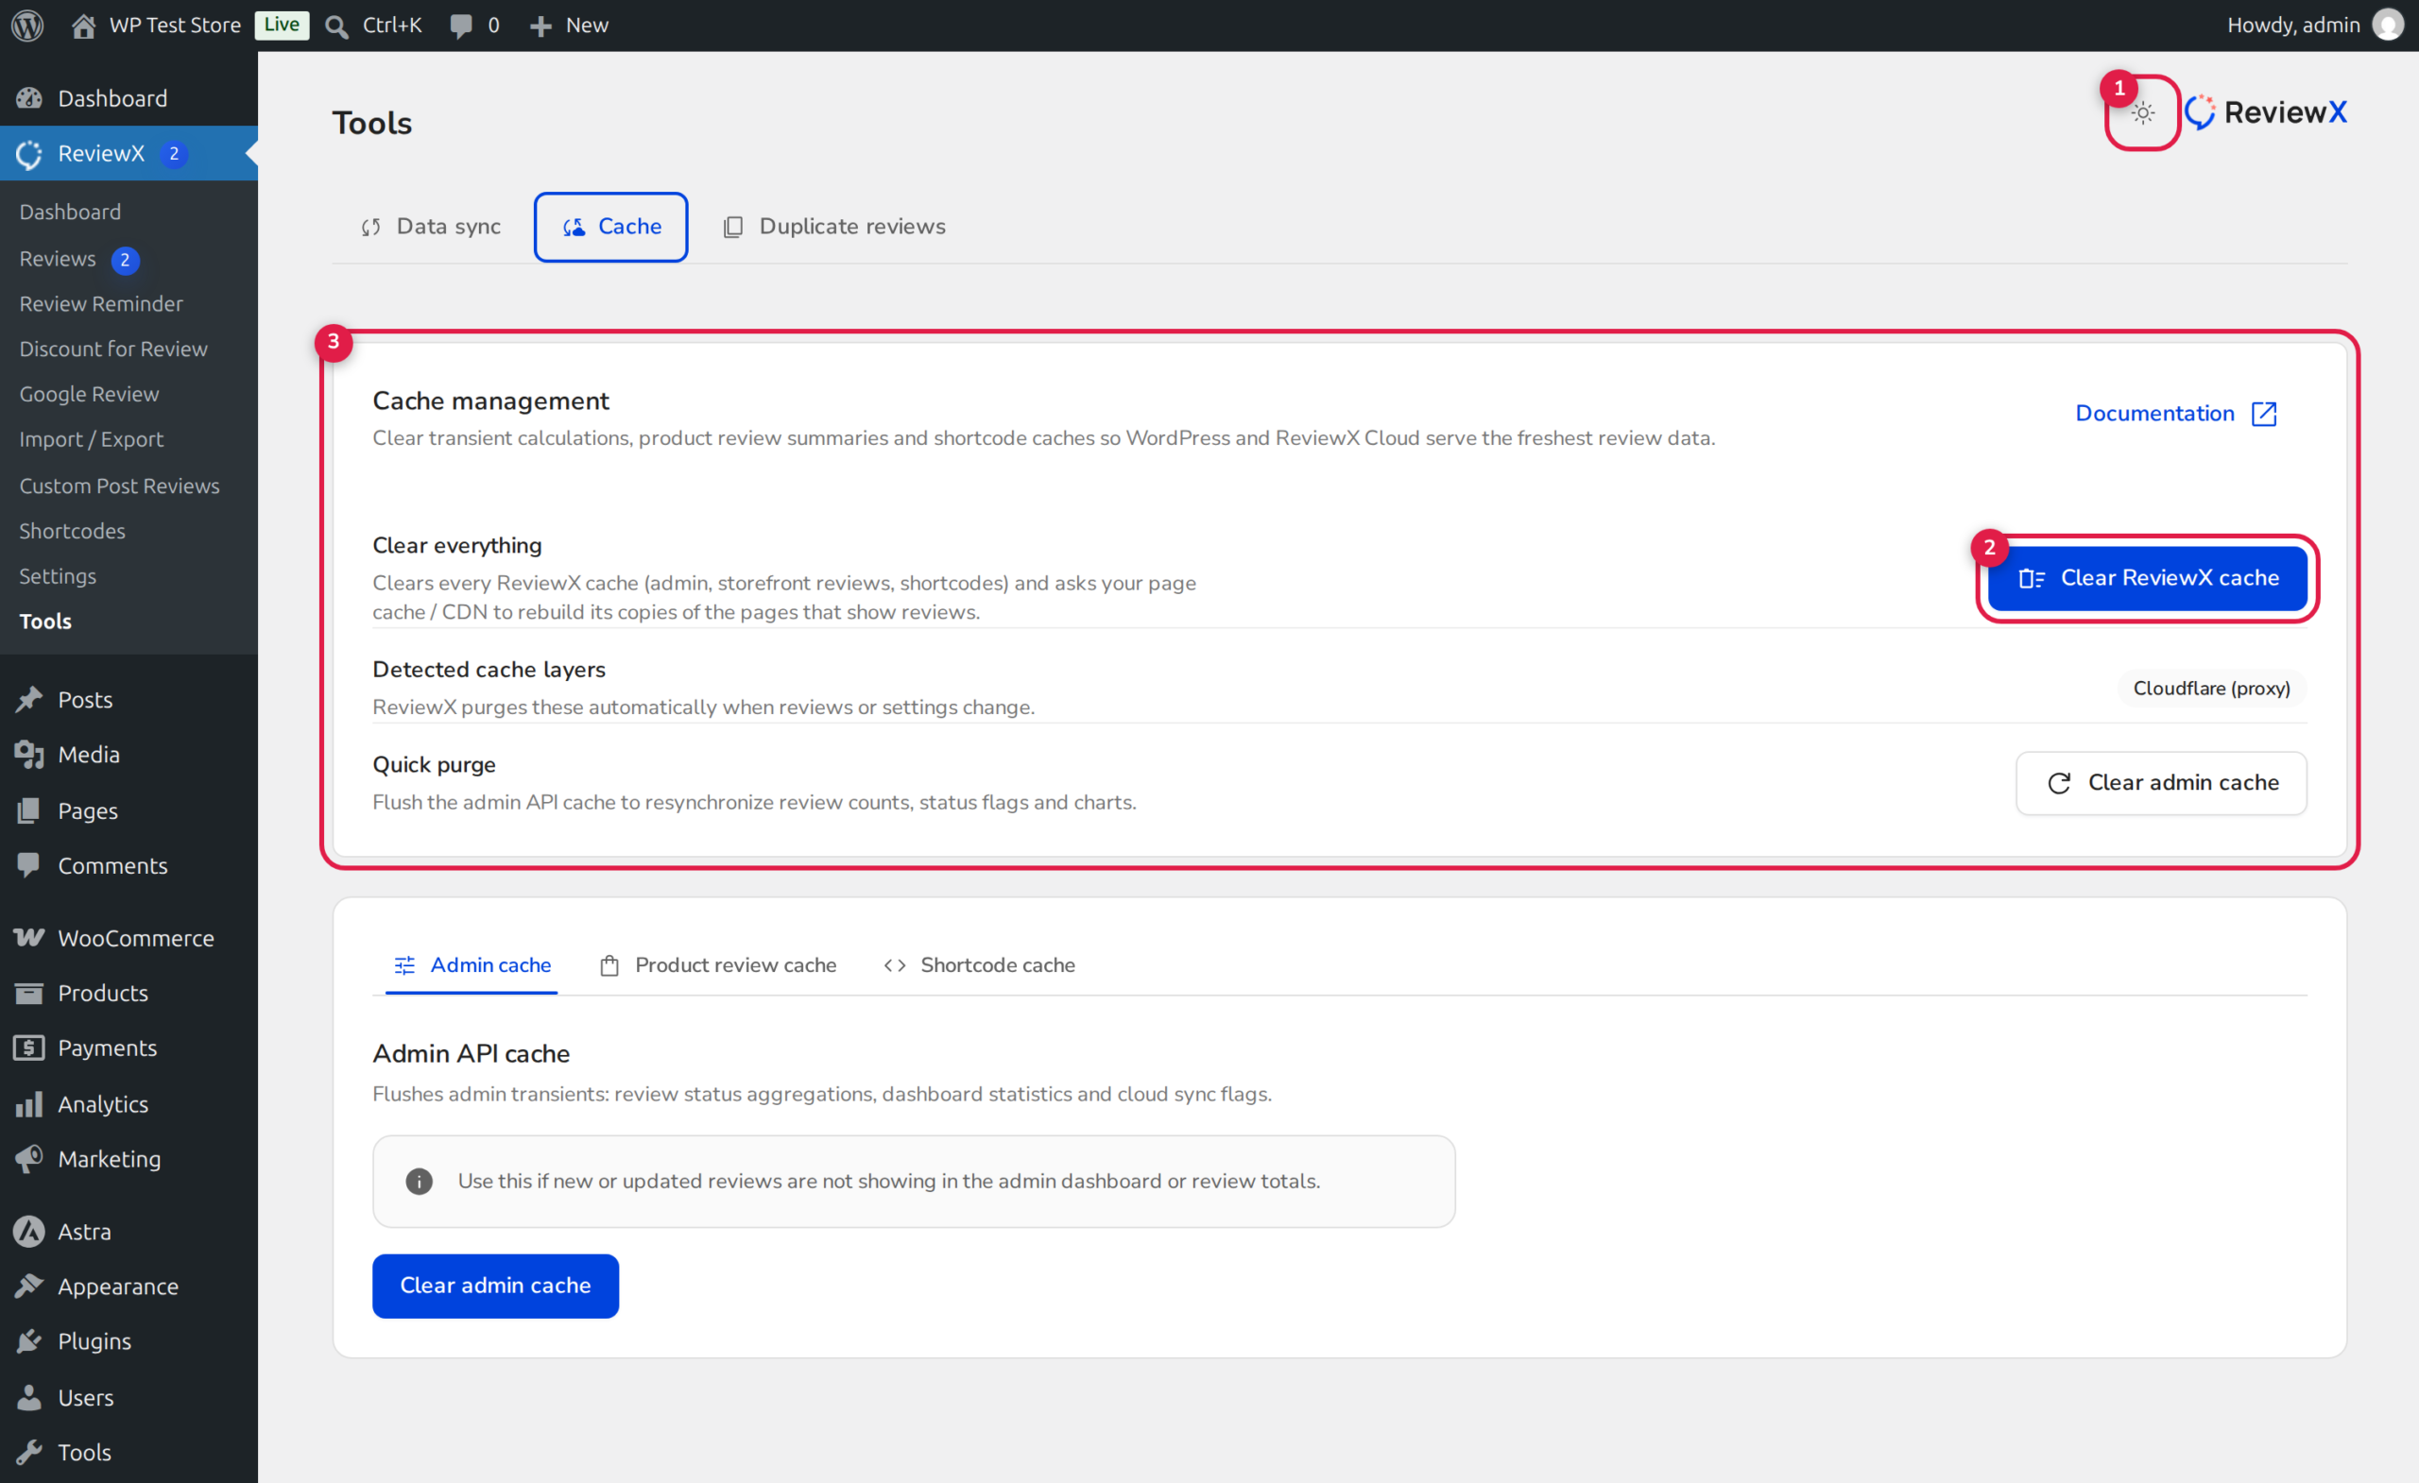Switch to the Product review cache tab
The image size is (2419, 1483).
pyautogui.click(x=717, y=964)
